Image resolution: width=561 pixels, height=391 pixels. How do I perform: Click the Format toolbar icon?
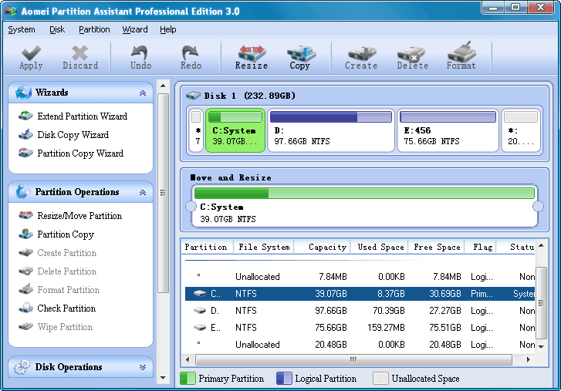[x=462, y=52]
